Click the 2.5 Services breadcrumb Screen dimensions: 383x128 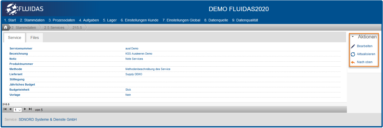coord(54,28)
